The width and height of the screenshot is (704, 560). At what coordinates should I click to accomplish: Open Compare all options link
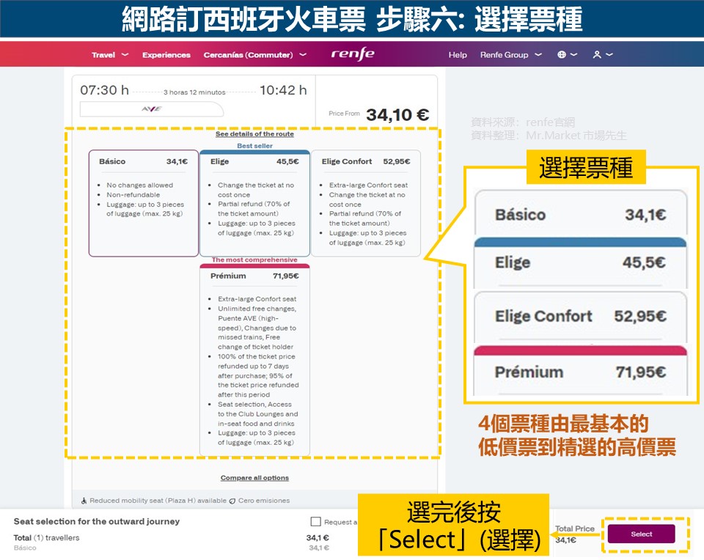[x=254, y=478]
